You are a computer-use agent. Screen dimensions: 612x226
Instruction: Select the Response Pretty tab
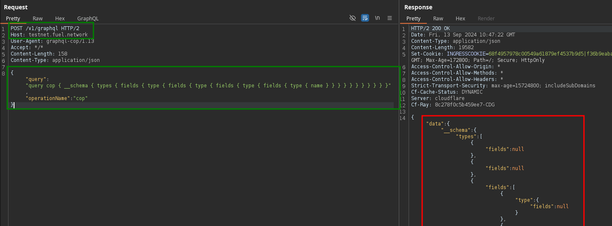413,19
